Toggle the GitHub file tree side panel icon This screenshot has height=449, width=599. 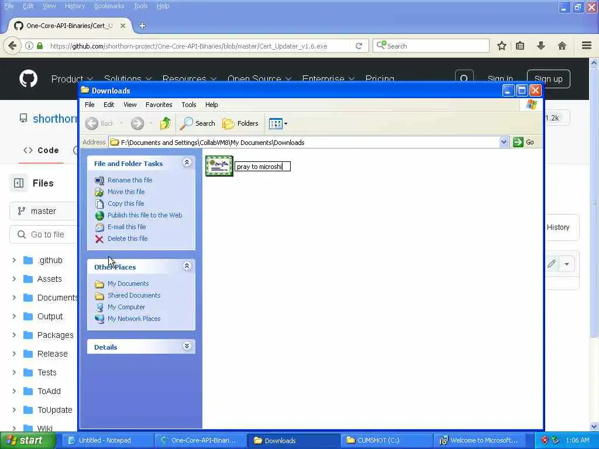(18, 183)
